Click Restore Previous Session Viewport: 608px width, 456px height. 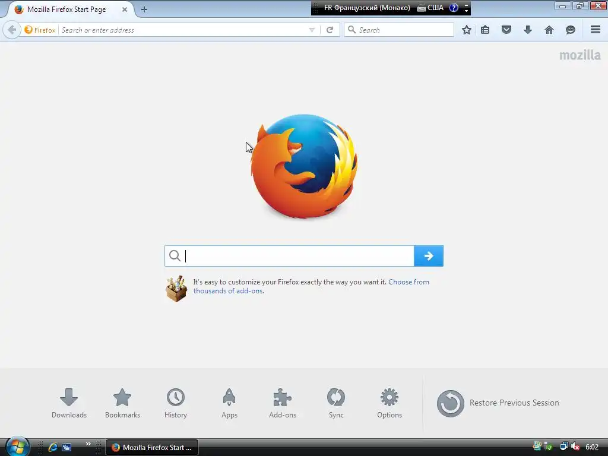[498, 403]
